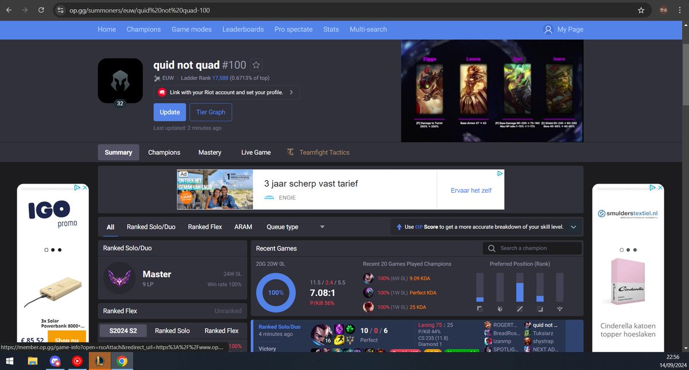The width and height of the screenshot is (689, 370).
Task: Open YouTube from the taskbar
Action: click(x=77, y=361)
